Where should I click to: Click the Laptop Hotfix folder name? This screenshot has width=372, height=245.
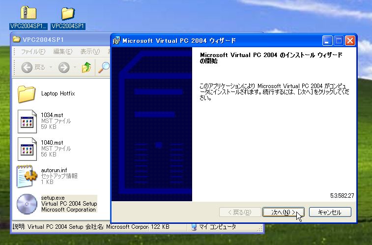pos(58,93)
